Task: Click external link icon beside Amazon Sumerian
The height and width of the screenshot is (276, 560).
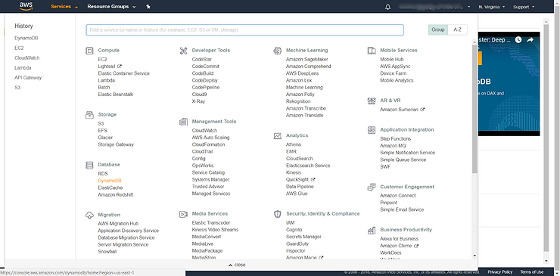Action: [422, 110]
